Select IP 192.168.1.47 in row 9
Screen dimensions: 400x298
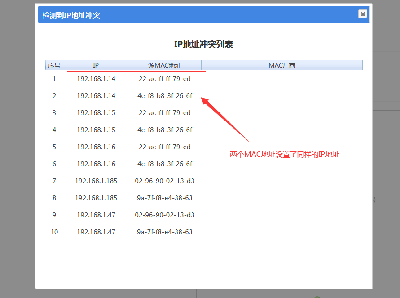96,215
